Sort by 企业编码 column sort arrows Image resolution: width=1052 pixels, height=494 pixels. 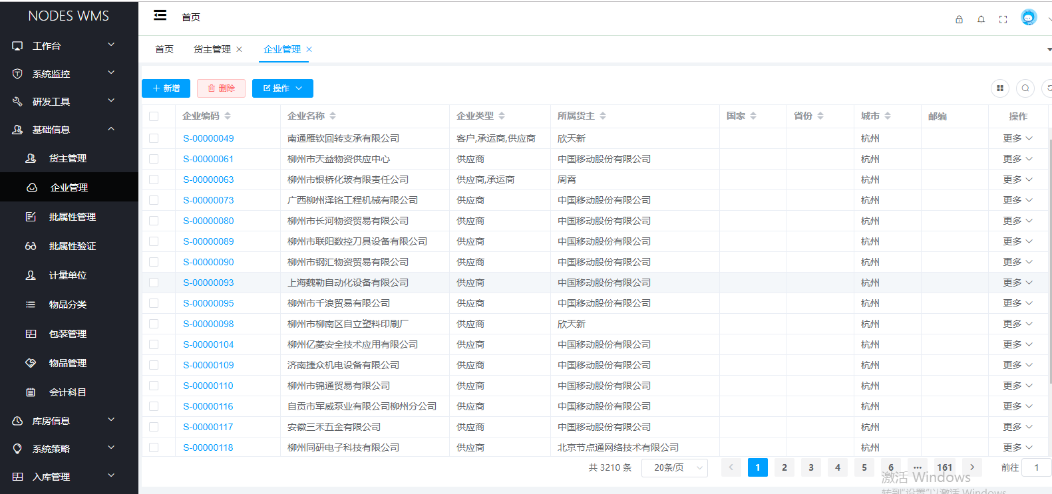pos(228,116)
